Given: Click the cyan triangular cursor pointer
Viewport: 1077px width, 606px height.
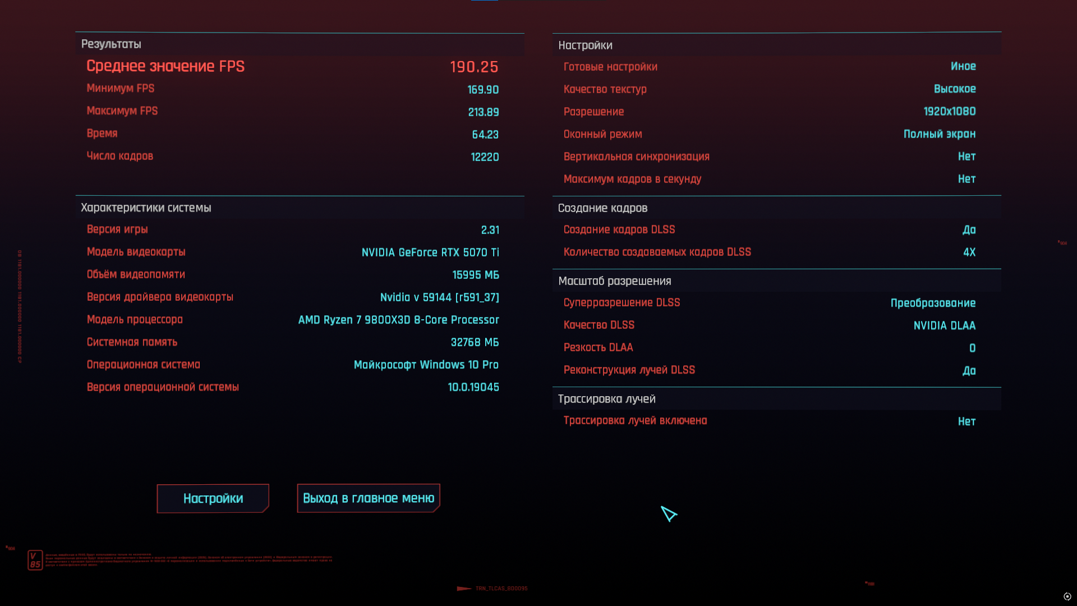Looking at the screenshot, I should (668, 513).
